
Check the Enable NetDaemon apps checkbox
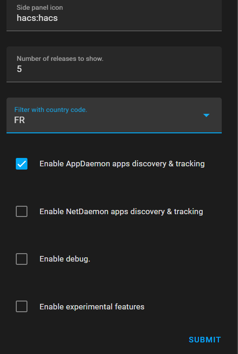click(22, 211)
